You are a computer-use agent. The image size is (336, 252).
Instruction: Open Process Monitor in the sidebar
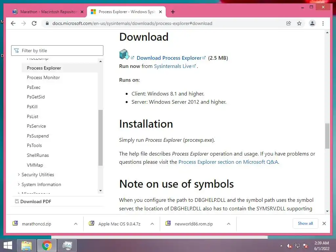click(43, 77)
